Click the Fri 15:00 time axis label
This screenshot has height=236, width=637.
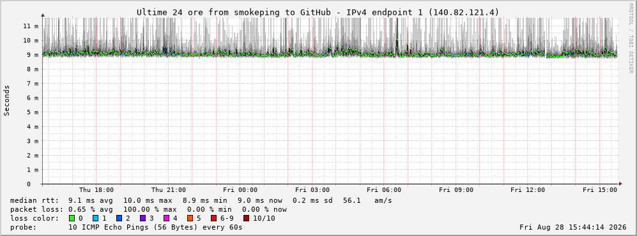click(x=600, y=190)
